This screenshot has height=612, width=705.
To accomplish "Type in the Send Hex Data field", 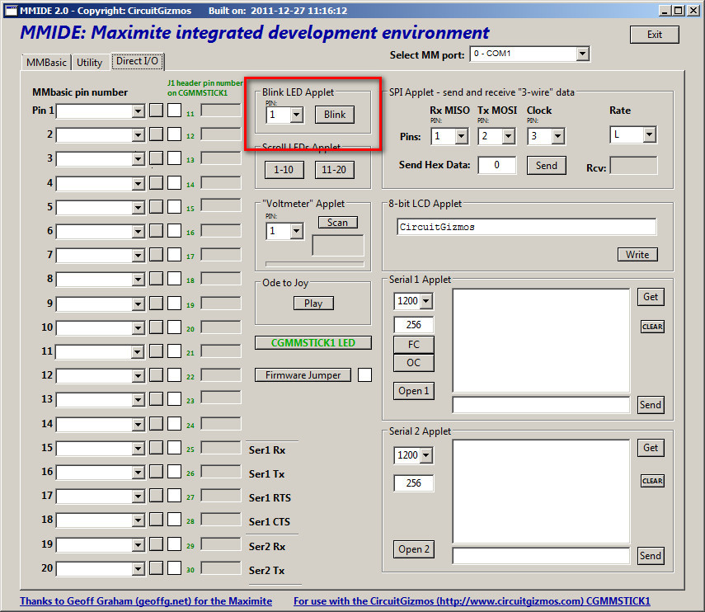I will point(496,165).
